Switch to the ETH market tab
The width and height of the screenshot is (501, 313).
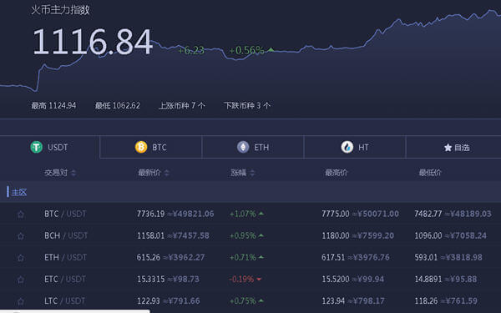253,147
